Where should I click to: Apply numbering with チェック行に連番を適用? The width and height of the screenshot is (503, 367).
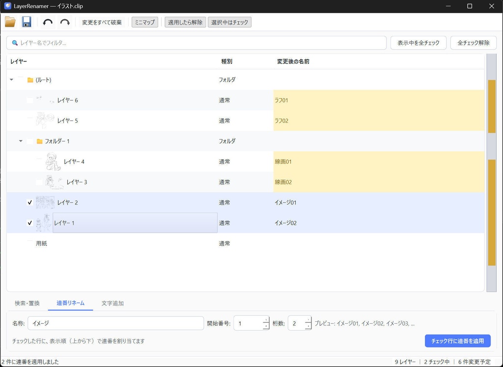coord(458,340)
